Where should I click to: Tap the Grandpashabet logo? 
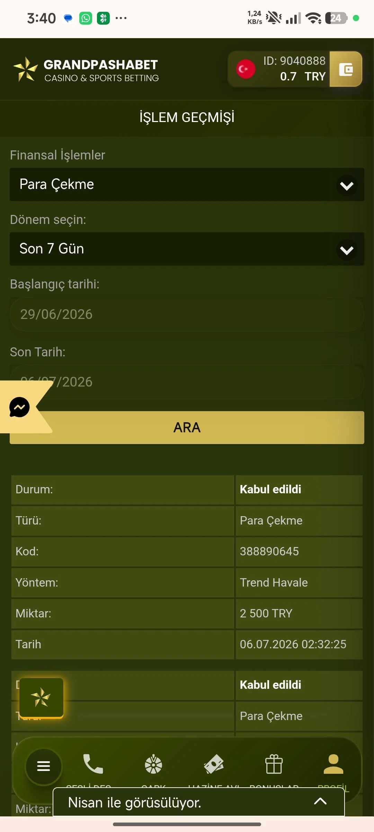pyautogui.click(x=86, y=70)
